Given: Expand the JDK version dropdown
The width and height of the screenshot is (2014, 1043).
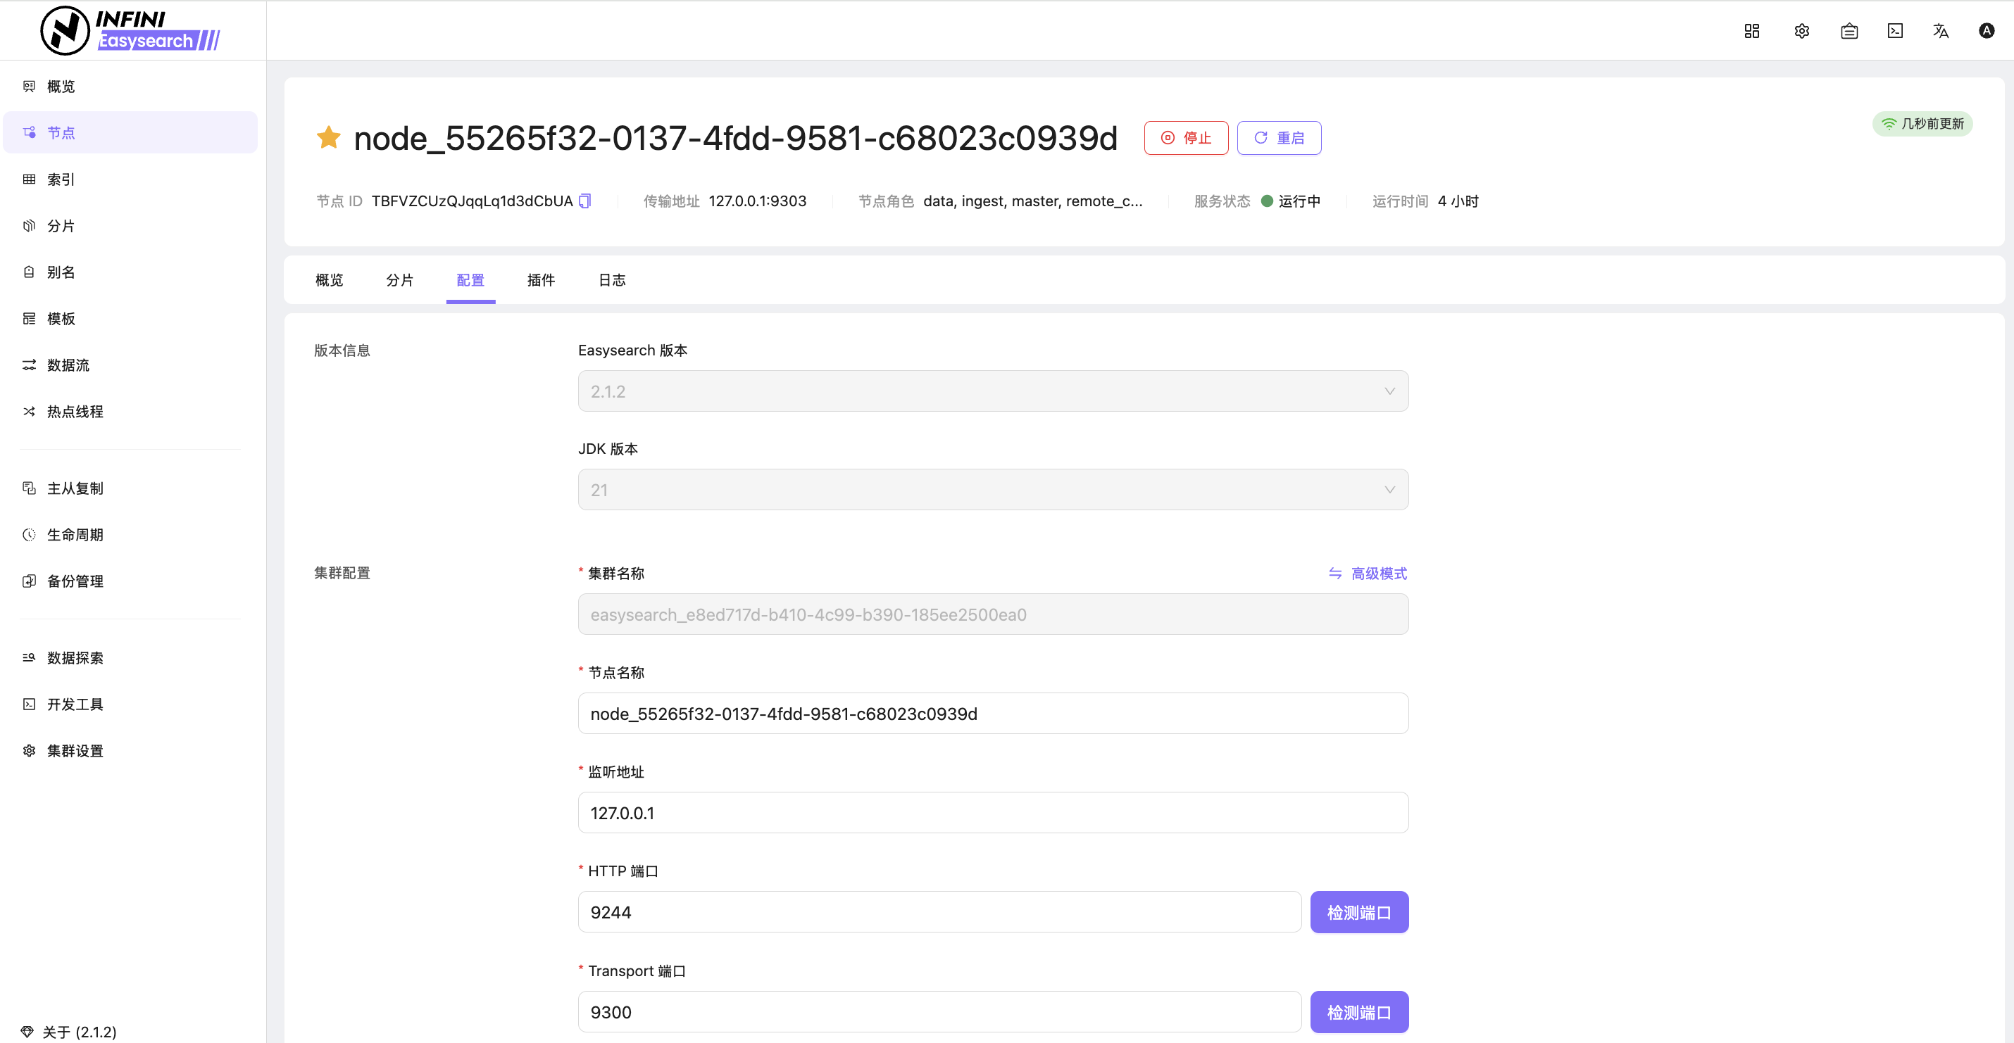Looking at the screenshot, I should (993, 490).
